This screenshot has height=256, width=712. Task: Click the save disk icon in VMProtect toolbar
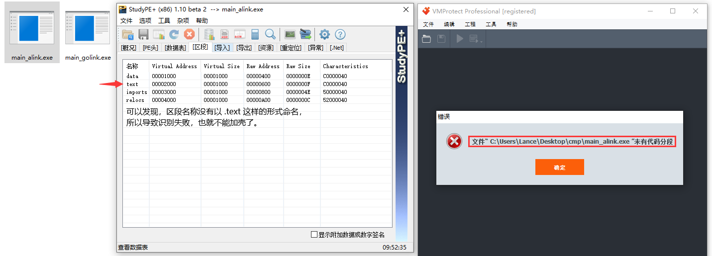coord(441,39)
